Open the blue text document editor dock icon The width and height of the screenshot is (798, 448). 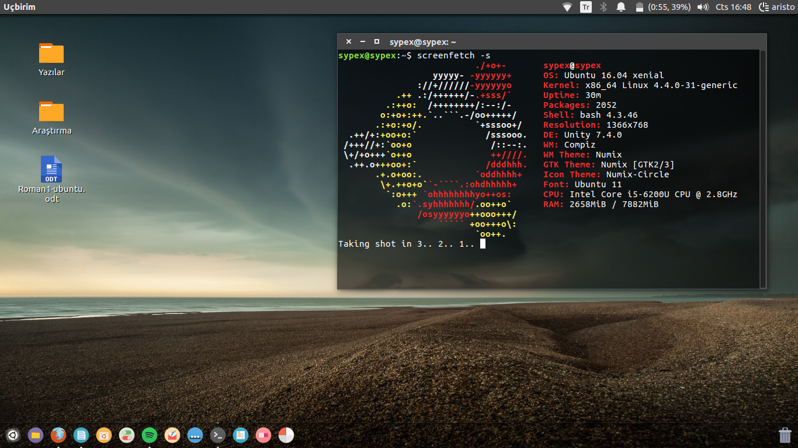[x=241, y=435]
